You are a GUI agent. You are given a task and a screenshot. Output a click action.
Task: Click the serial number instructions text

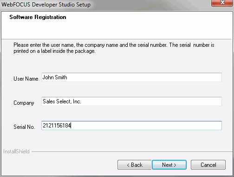(x=114, y=48)
